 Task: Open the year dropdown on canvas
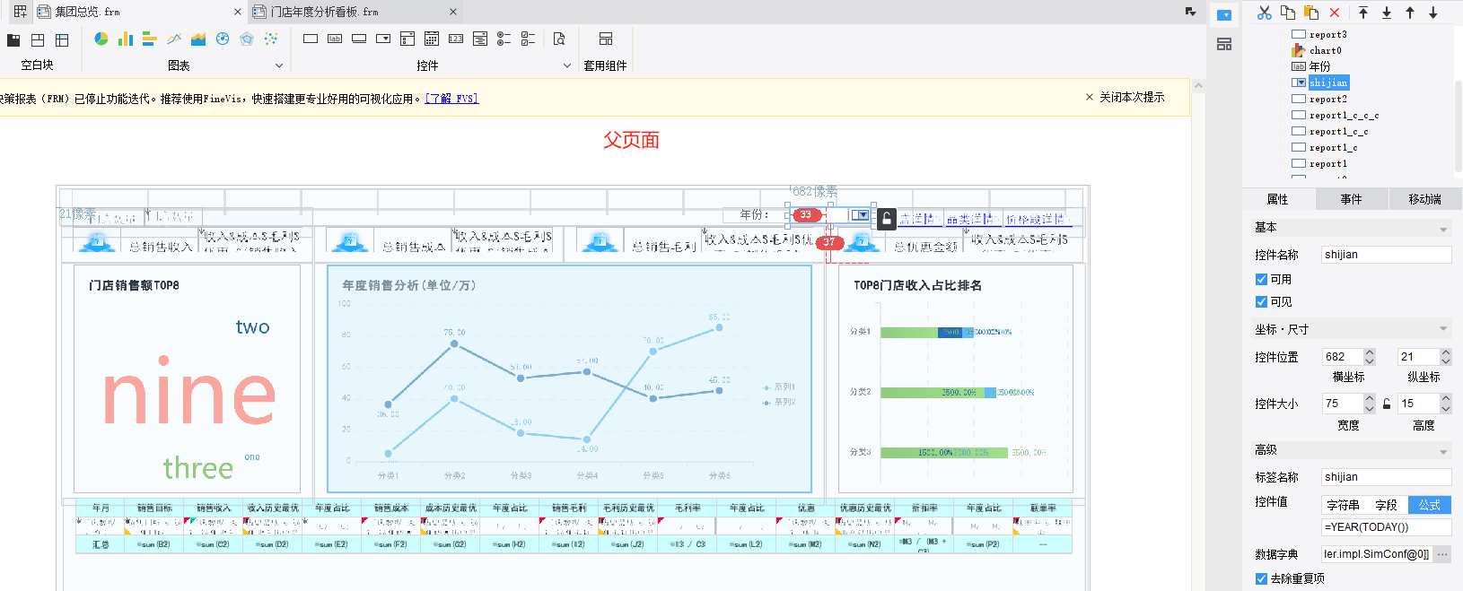tap(859, 215)
